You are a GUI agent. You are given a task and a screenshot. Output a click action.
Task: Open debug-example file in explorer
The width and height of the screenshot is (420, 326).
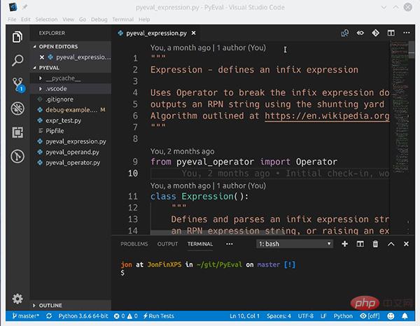[x=71, y=110]
